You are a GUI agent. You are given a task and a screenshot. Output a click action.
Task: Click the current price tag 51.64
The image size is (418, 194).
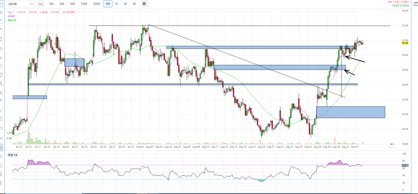[405, 43]
